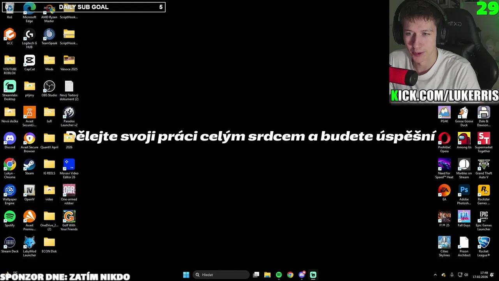Screen dimensions: 499x281
Task: Open the Spotify desktop shortcut
Action: point(10,216)
